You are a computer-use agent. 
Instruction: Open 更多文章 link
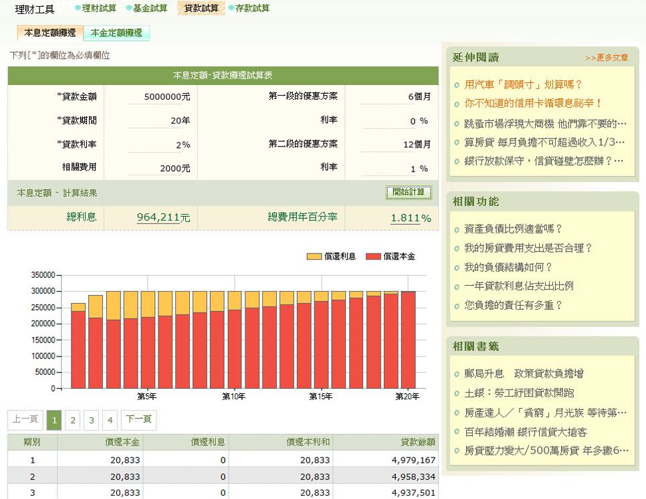click(607, 58)
